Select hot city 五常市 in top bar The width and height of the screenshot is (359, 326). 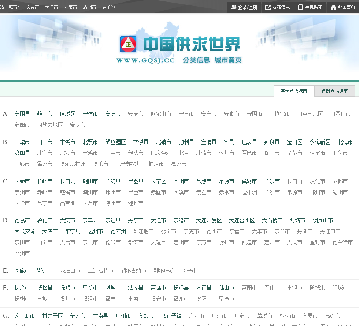[70, 7]
